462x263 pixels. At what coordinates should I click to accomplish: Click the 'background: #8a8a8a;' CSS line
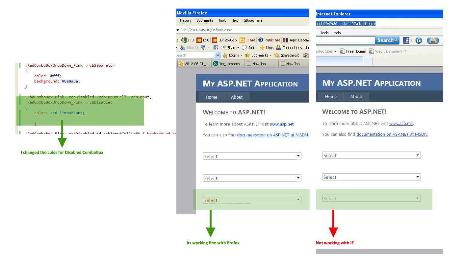coord(57,81)
